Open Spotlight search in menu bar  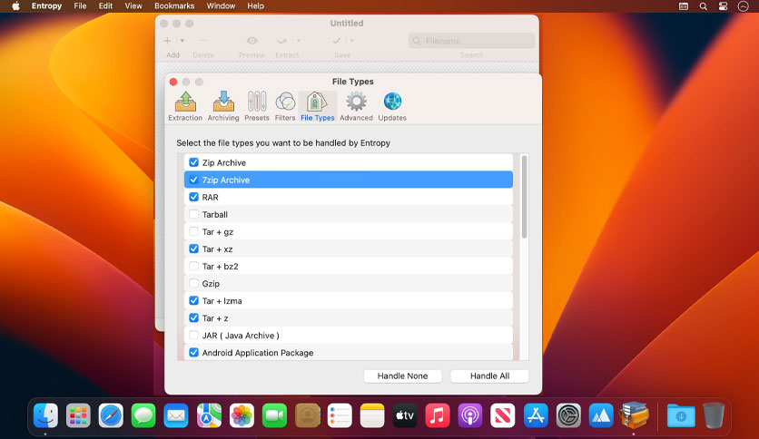(x=703, y=5)
